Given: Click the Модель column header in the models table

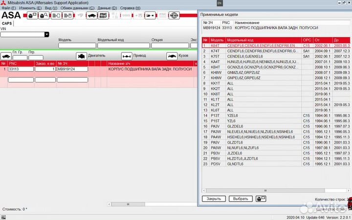Looking at the screenshot, I should 217,40.
